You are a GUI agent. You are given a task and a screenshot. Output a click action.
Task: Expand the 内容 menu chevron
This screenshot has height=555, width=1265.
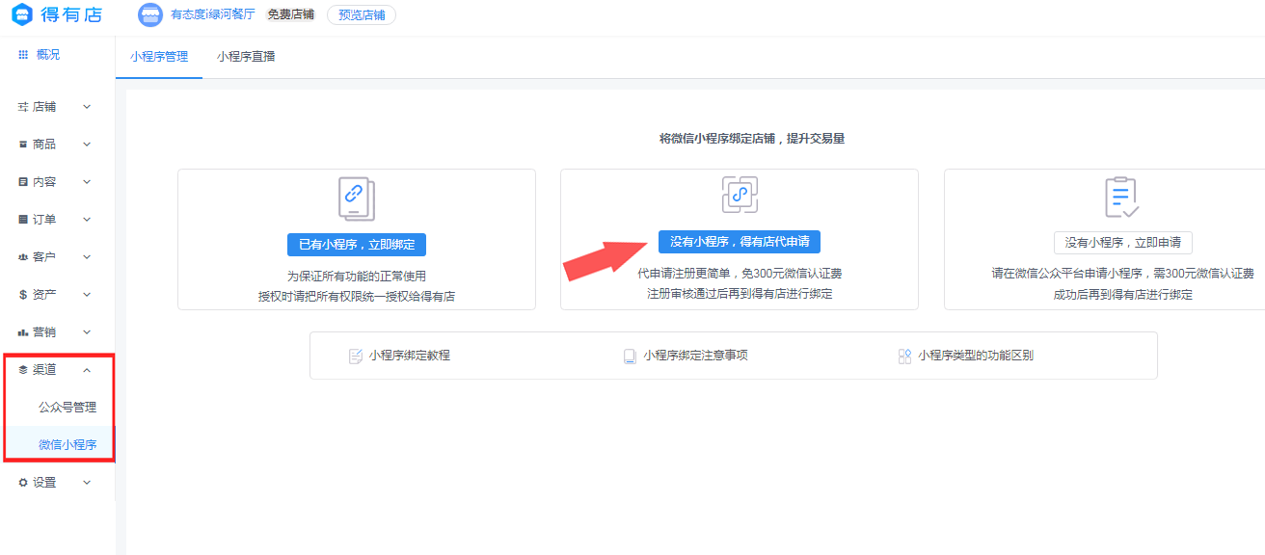pyautogui.click(x=87, y=182)
